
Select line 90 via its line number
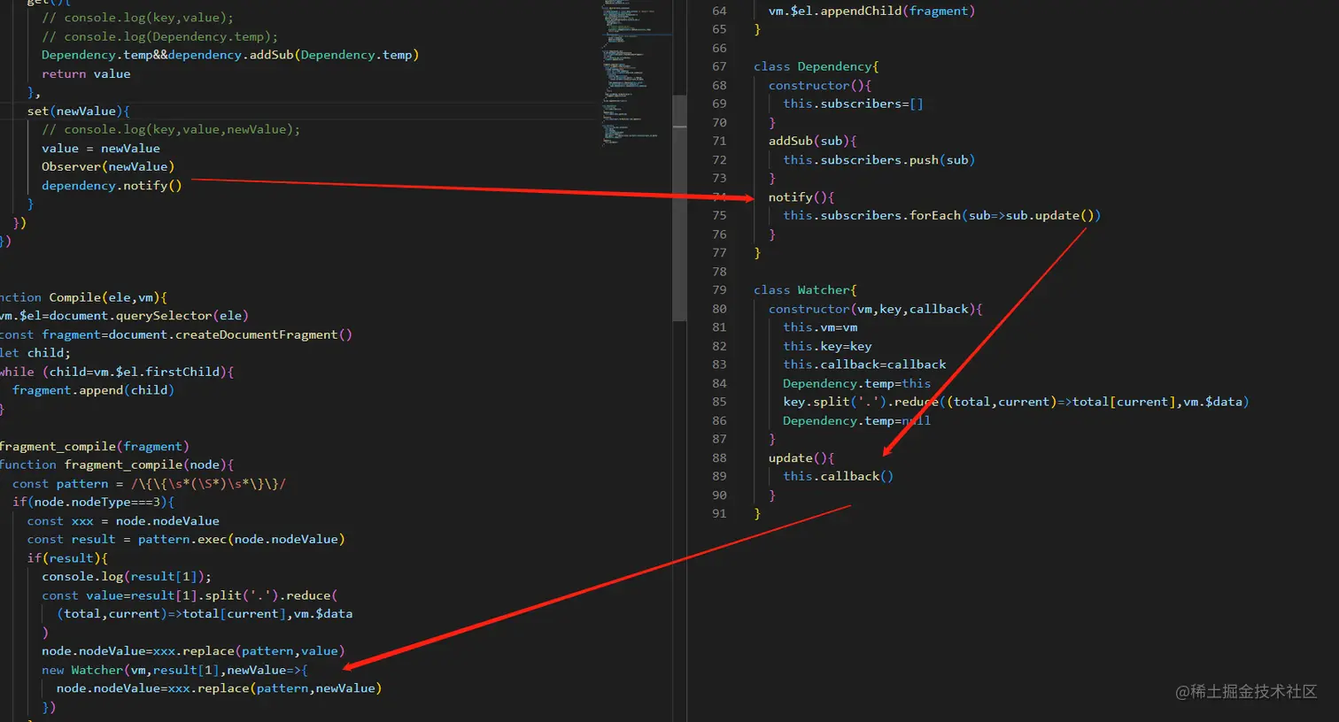click(719, 495)
